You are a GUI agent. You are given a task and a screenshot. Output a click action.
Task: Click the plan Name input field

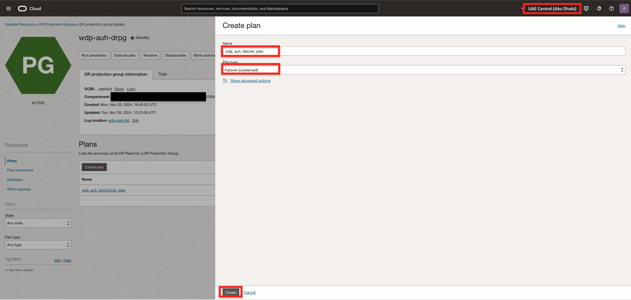[x=424, y=51]
